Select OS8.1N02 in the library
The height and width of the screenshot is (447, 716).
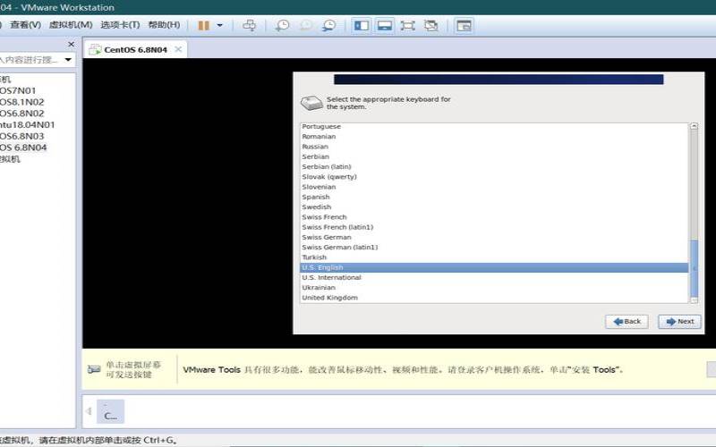pos(21,102)
